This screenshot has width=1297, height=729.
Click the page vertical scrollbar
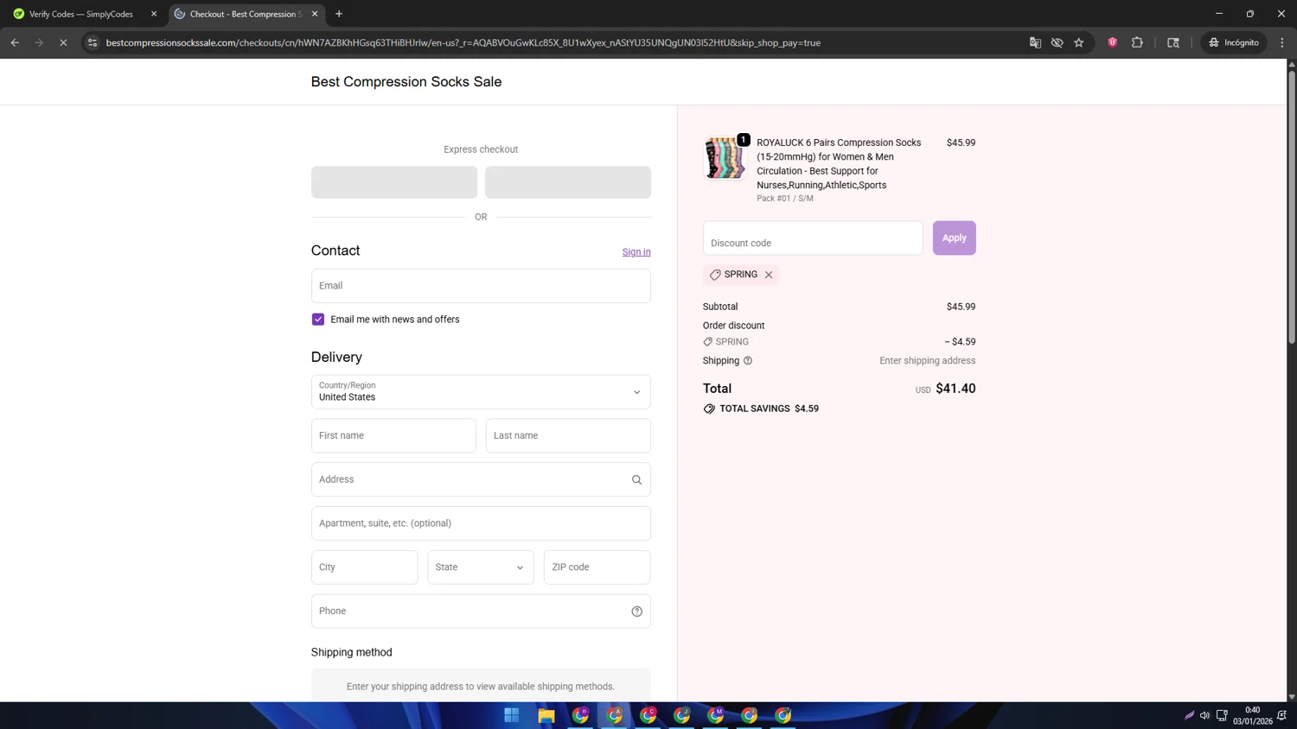(1292, 207)
